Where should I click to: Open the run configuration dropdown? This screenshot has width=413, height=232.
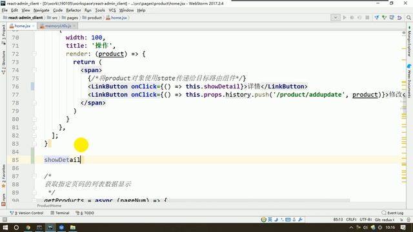click(x=336, y=17)
